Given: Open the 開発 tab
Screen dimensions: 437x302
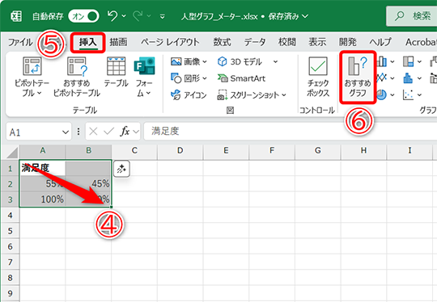Looking at the screenshot, I should pos(347,42).
